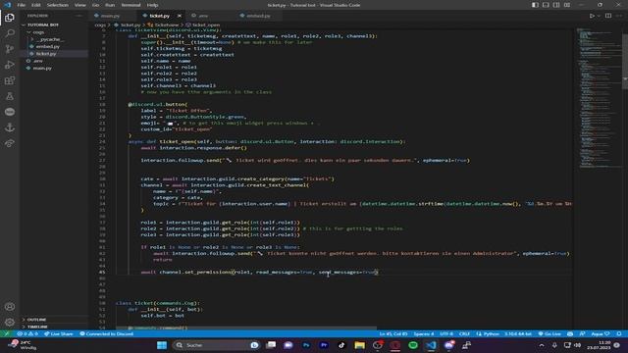Click Connected to Discord status item
The width and height of the screenshot is (628, 353).
point(106,333)
